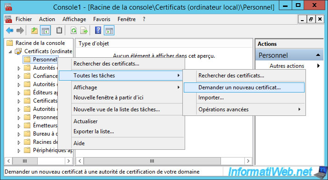
Task: Minimize the inner console child window
Action: click(302, 19)
